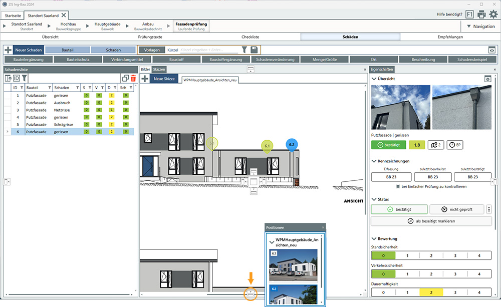501x307 pixels.
Task: Click 'als beseitigt markieren' button
Action: coord(431,221)
